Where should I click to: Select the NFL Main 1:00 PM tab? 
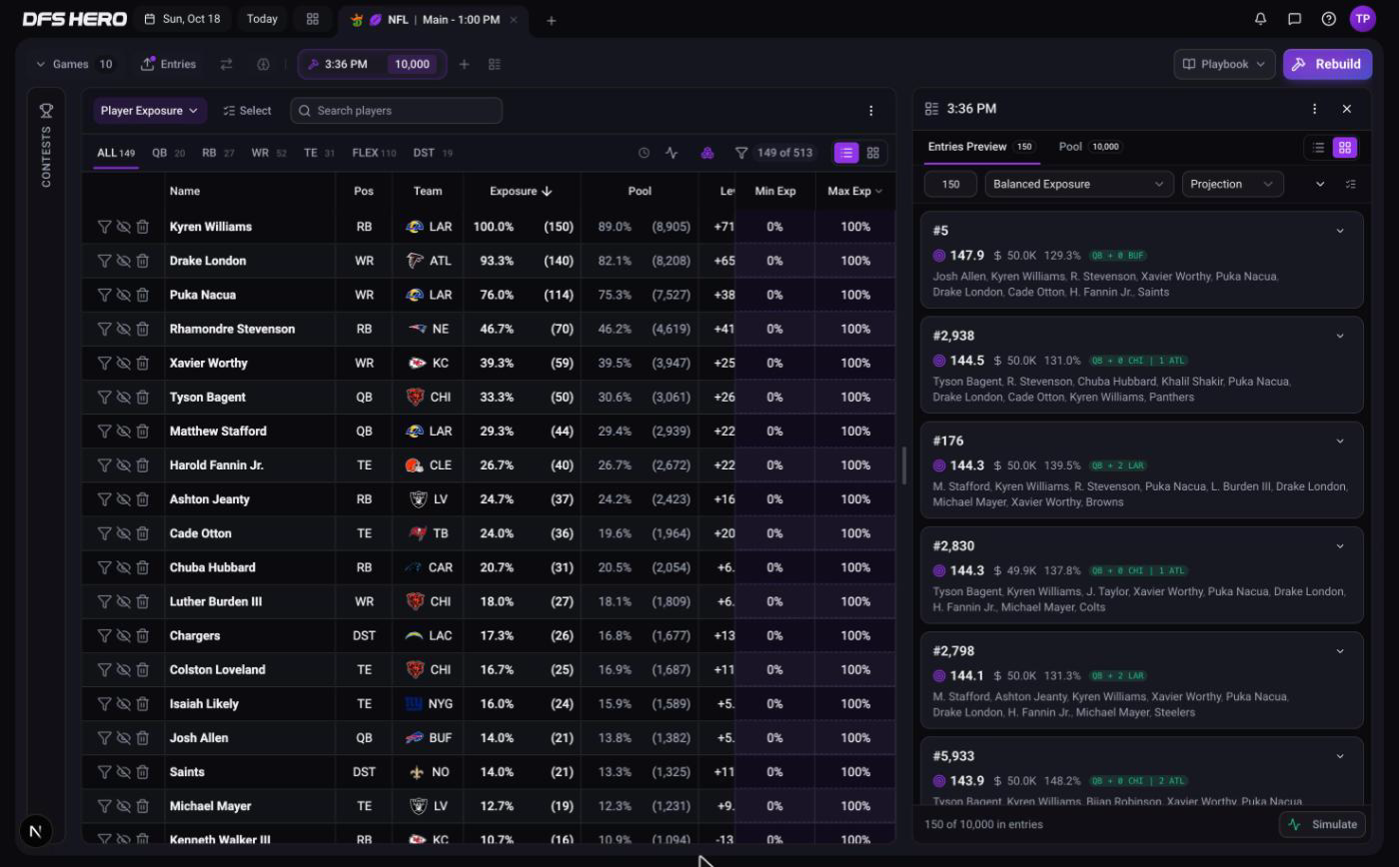pos(434,20)
